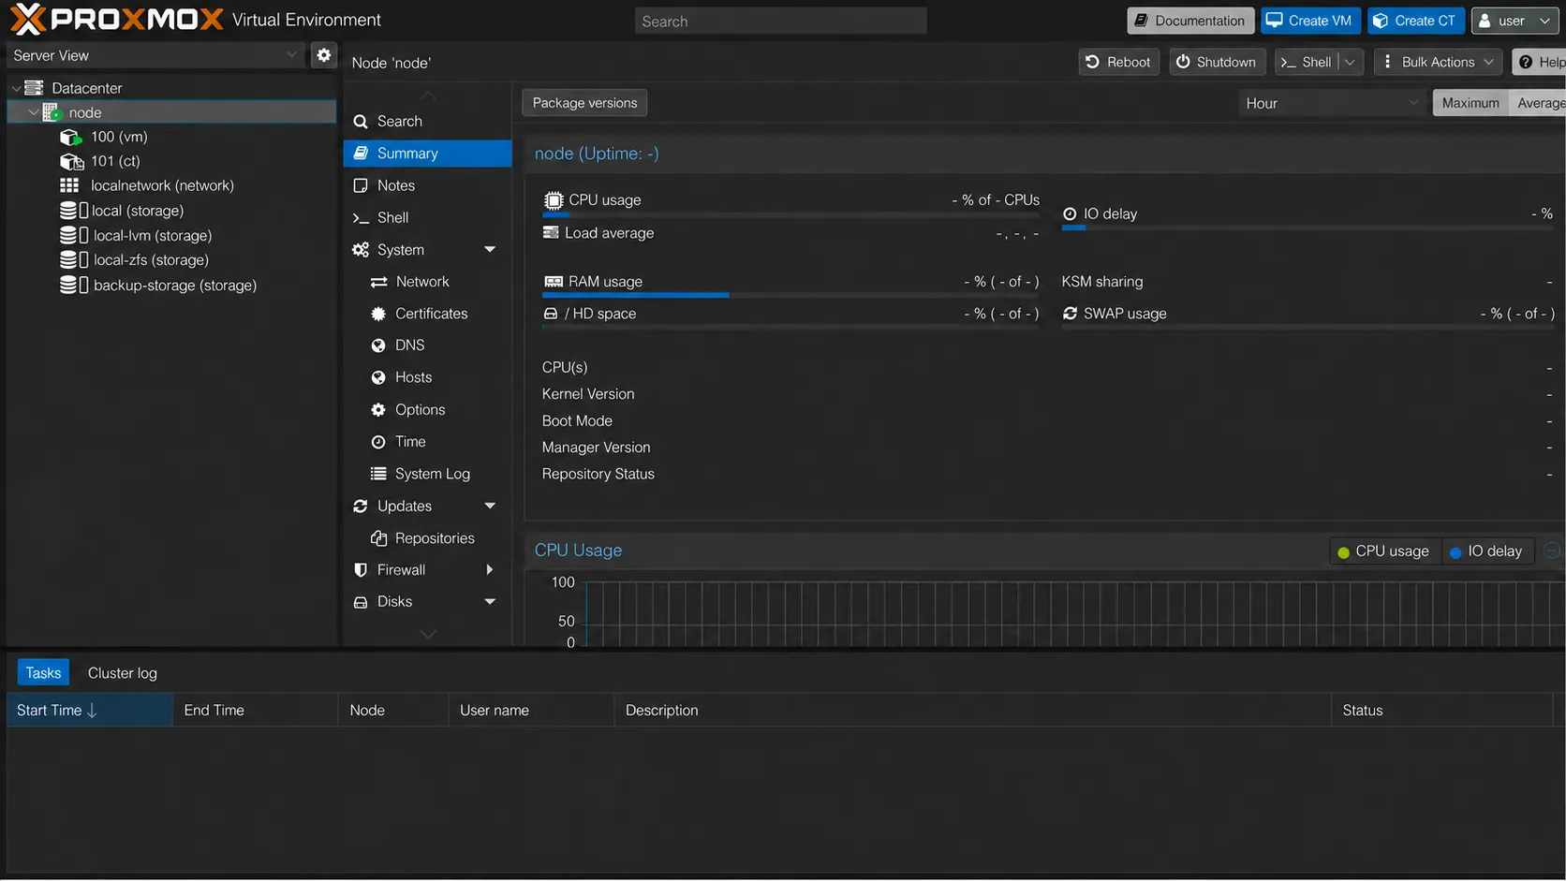
Task: Click the HD space drive icon
Action: click(551, 314)
